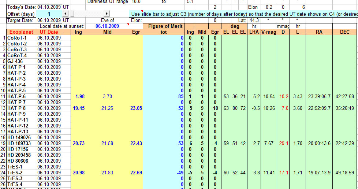This screenshot has height=189, width=358.
Task: Select the Target Date cell 06.10.2009
Action: [49, 20]
